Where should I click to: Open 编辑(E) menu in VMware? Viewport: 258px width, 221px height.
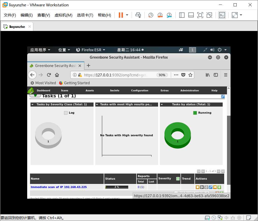26,15
